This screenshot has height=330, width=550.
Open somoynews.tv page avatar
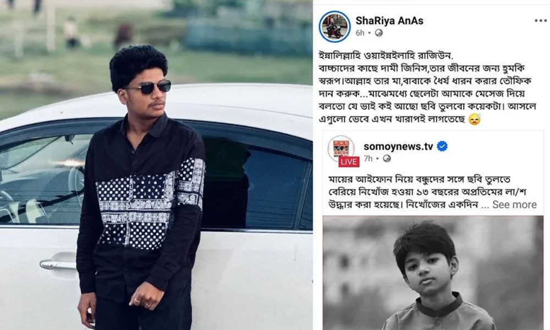click(x=340, y=148)
